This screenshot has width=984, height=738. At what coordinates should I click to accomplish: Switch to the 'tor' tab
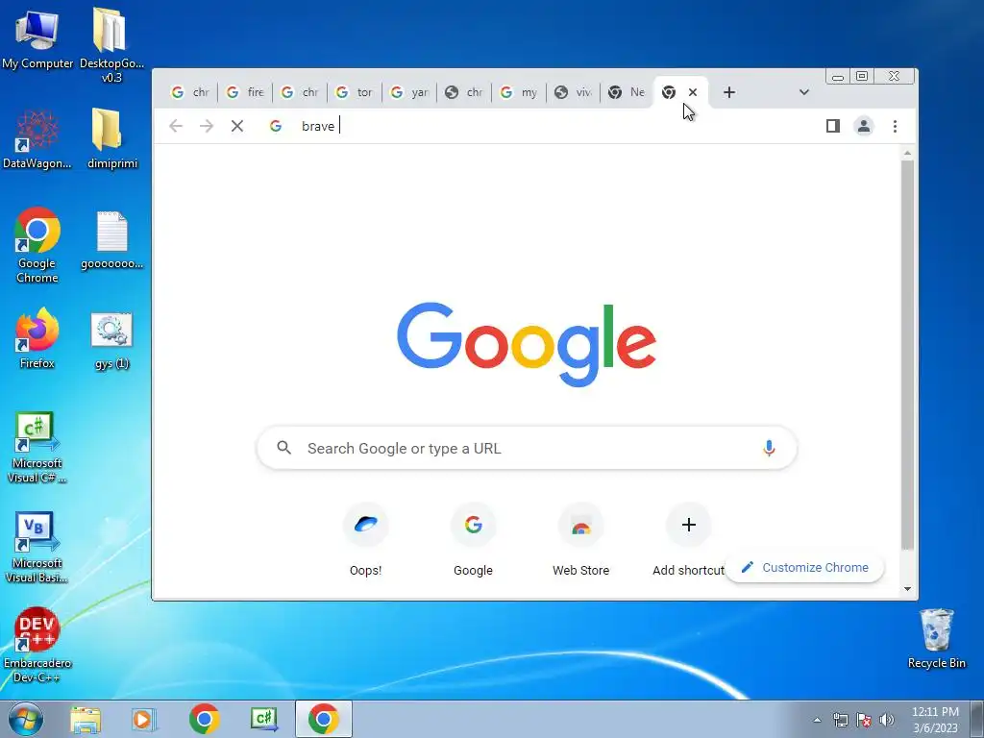click(354, 92)
